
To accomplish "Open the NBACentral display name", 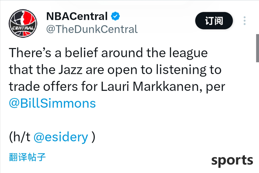I will (x=77, y=16).
